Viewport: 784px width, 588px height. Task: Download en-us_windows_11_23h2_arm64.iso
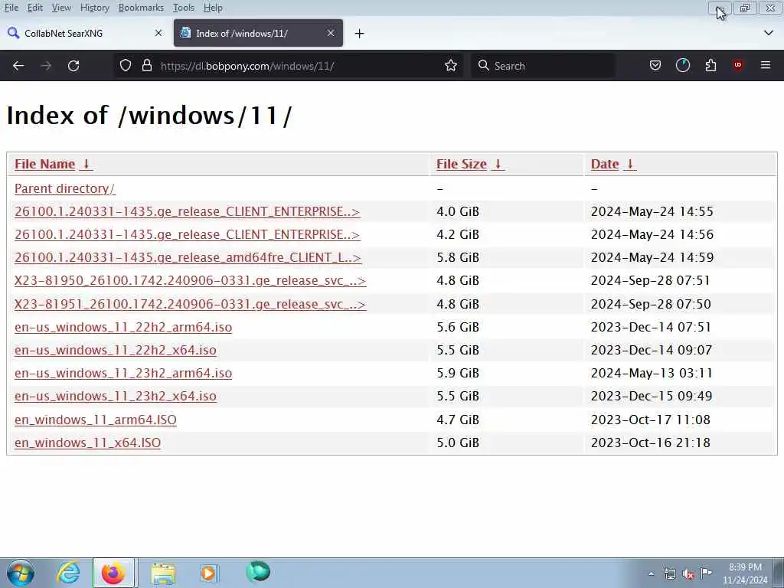coord(123,373)
